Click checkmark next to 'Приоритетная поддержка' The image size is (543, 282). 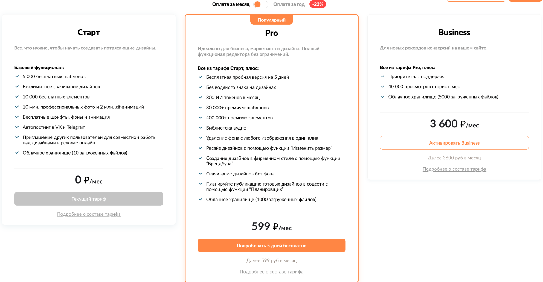[x=383, y=77]
